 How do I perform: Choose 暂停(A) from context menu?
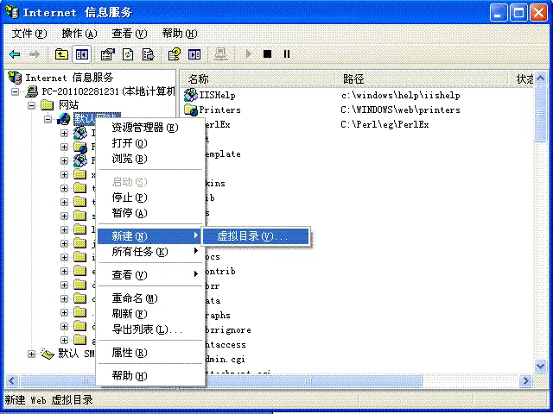[150, 213]
